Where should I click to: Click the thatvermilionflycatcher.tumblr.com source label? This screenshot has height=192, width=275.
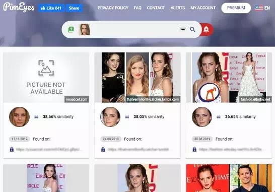point(153,99)
